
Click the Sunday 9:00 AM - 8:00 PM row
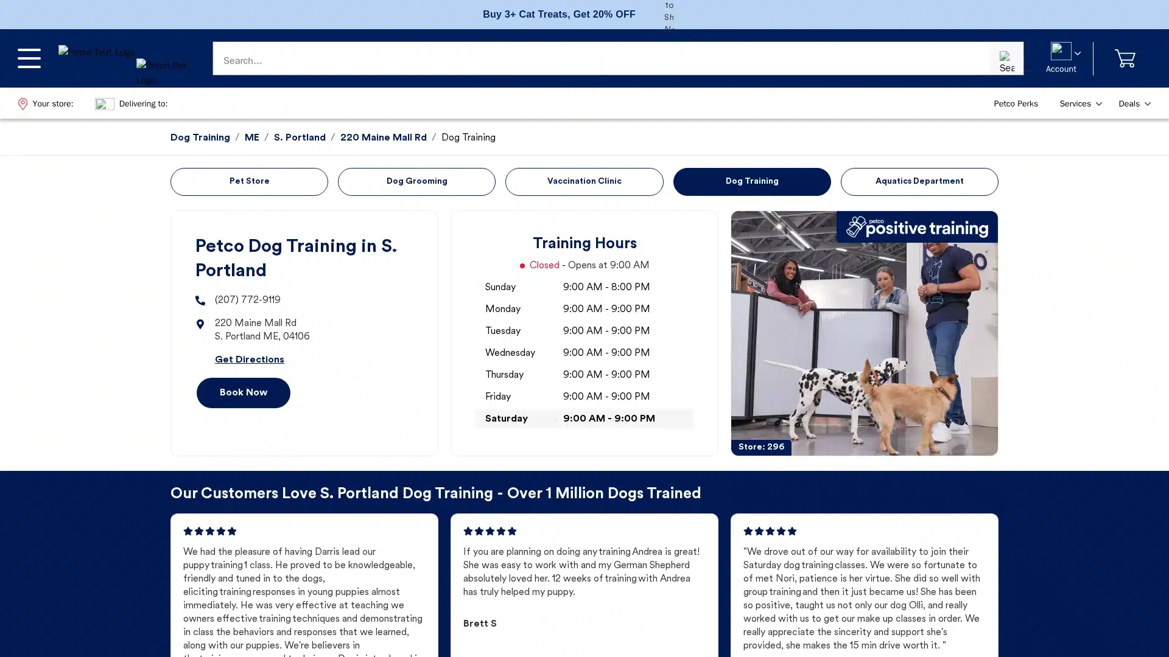tap(584, 287)
